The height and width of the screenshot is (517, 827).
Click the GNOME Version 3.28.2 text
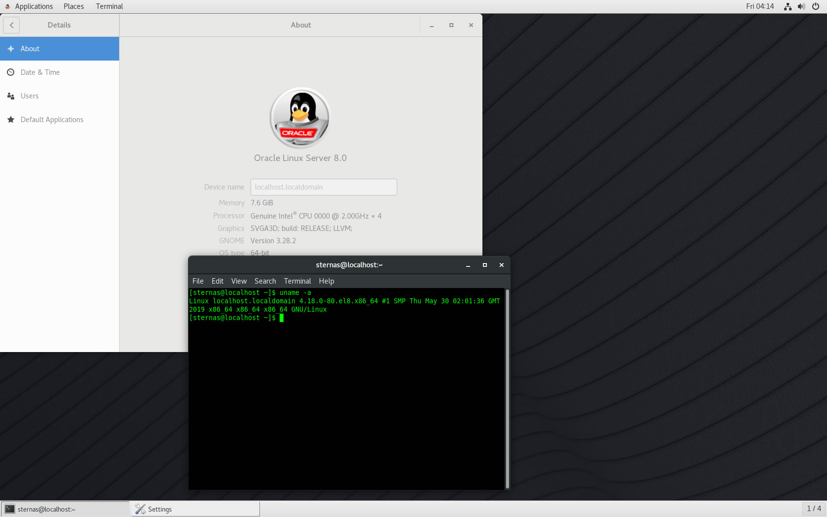coord(273,241)
